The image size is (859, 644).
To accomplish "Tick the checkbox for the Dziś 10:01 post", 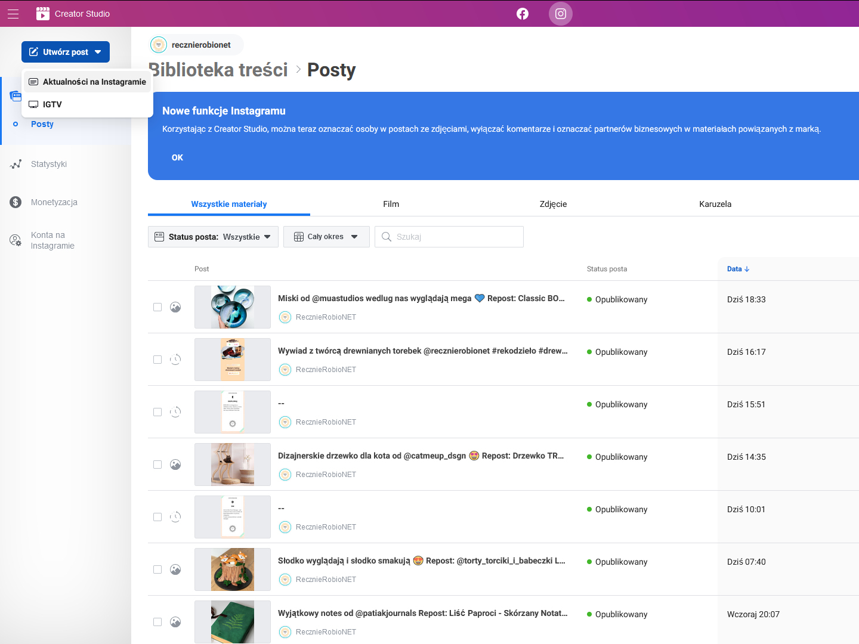I will pyautogui.click(x=157, y=517).
